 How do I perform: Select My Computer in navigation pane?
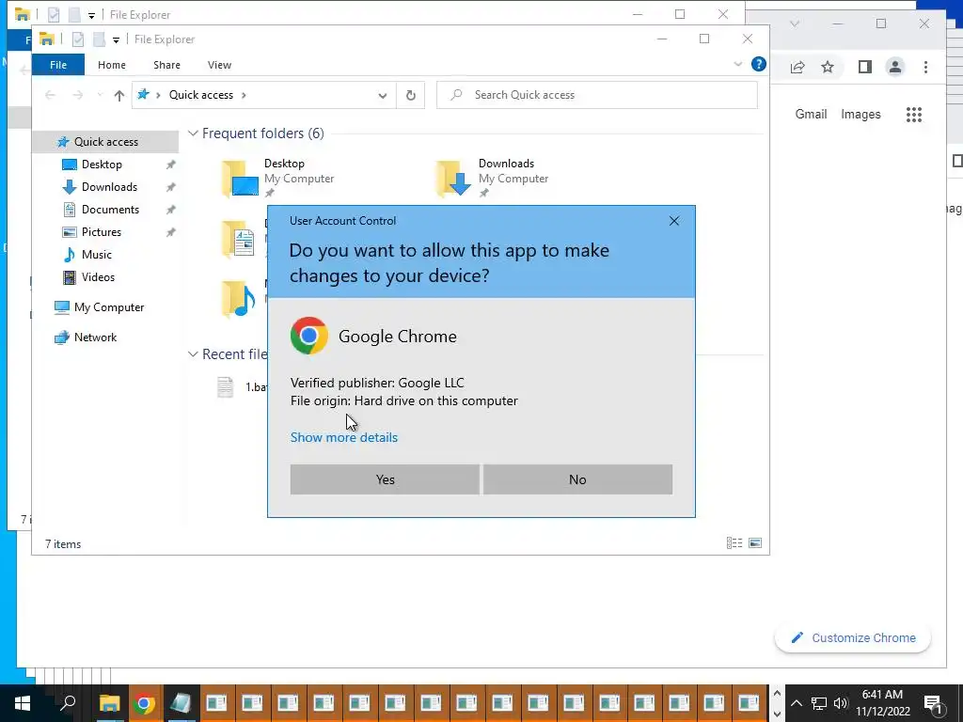[109, 307]
